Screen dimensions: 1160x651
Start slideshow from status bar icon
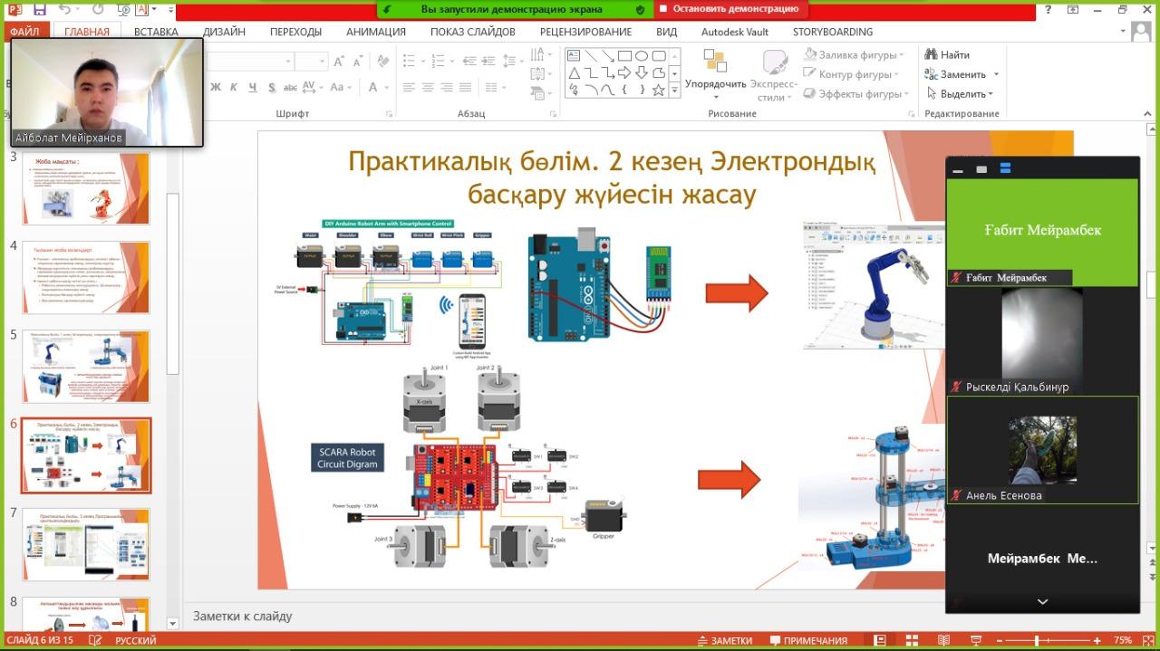pos(973,640)
